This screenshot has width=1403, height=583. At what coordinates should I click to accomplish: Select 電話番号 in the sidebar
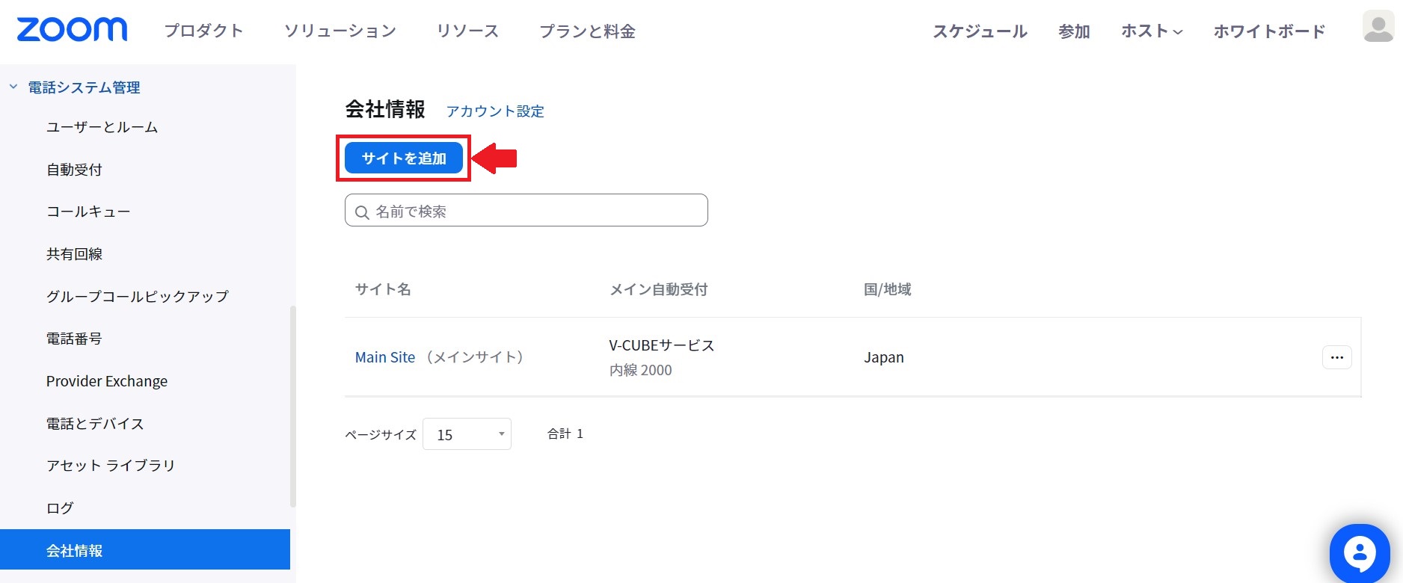point(74,339)
